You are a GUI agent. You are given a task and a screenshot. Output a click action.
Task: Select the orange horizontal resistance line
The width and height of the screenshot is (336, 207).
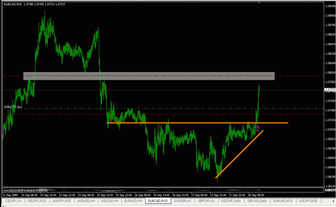click(197, 123)
